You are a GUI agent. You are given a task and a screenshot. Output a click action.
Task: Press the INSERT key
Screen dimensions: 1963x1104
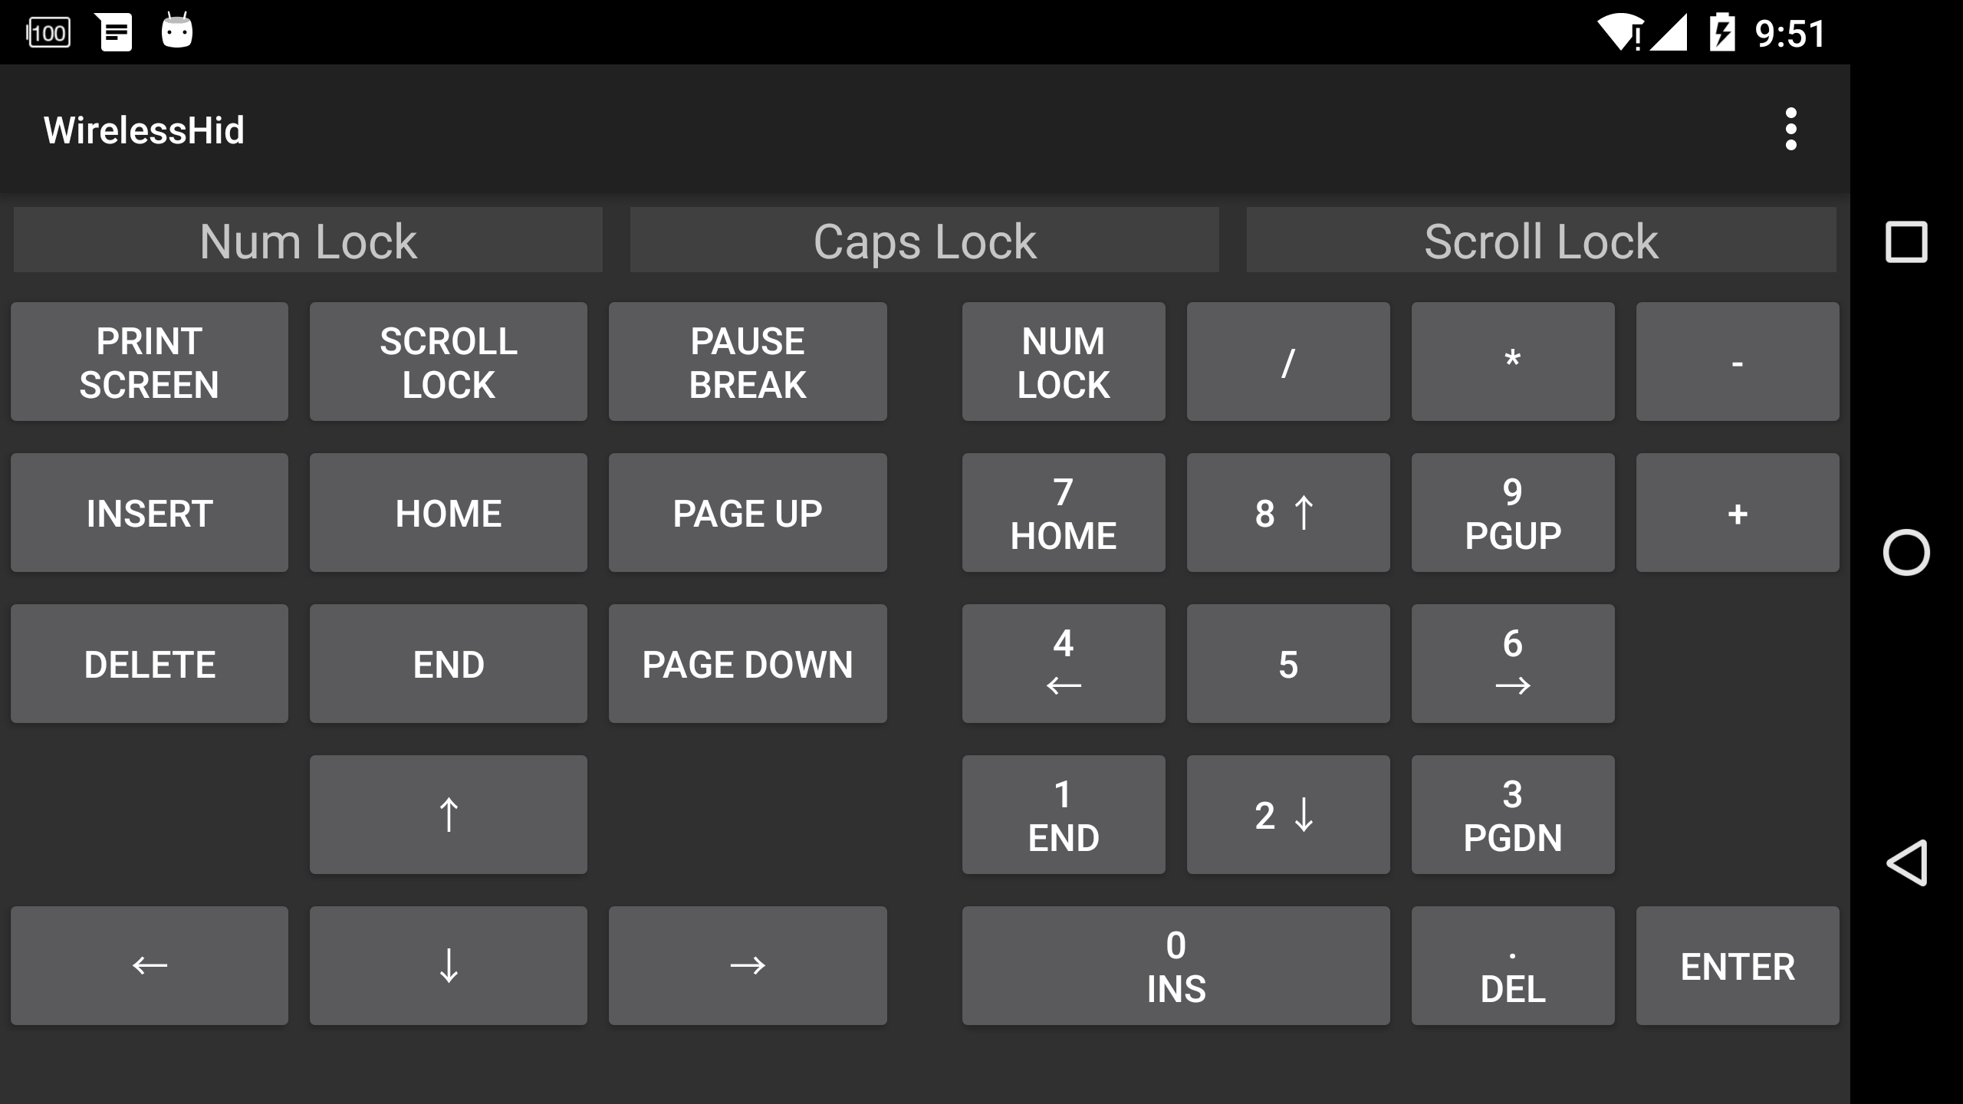(x=150, y=512)
